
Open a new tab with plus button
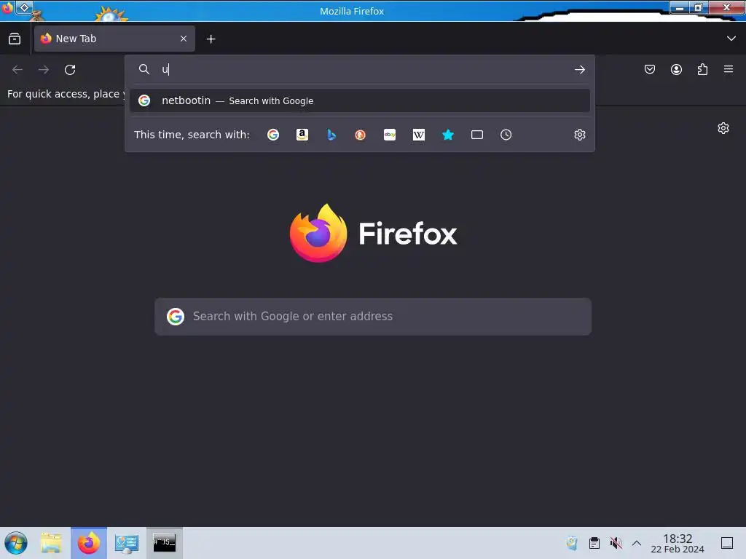211,39
